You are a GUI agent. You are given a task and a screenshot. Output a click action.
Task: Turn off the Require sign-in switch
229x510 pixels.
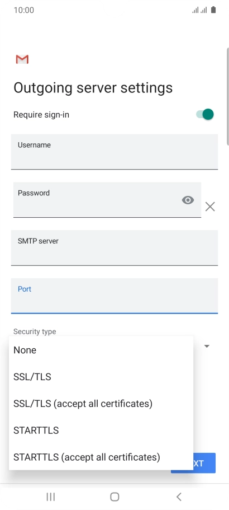click(x=205, y=115)
